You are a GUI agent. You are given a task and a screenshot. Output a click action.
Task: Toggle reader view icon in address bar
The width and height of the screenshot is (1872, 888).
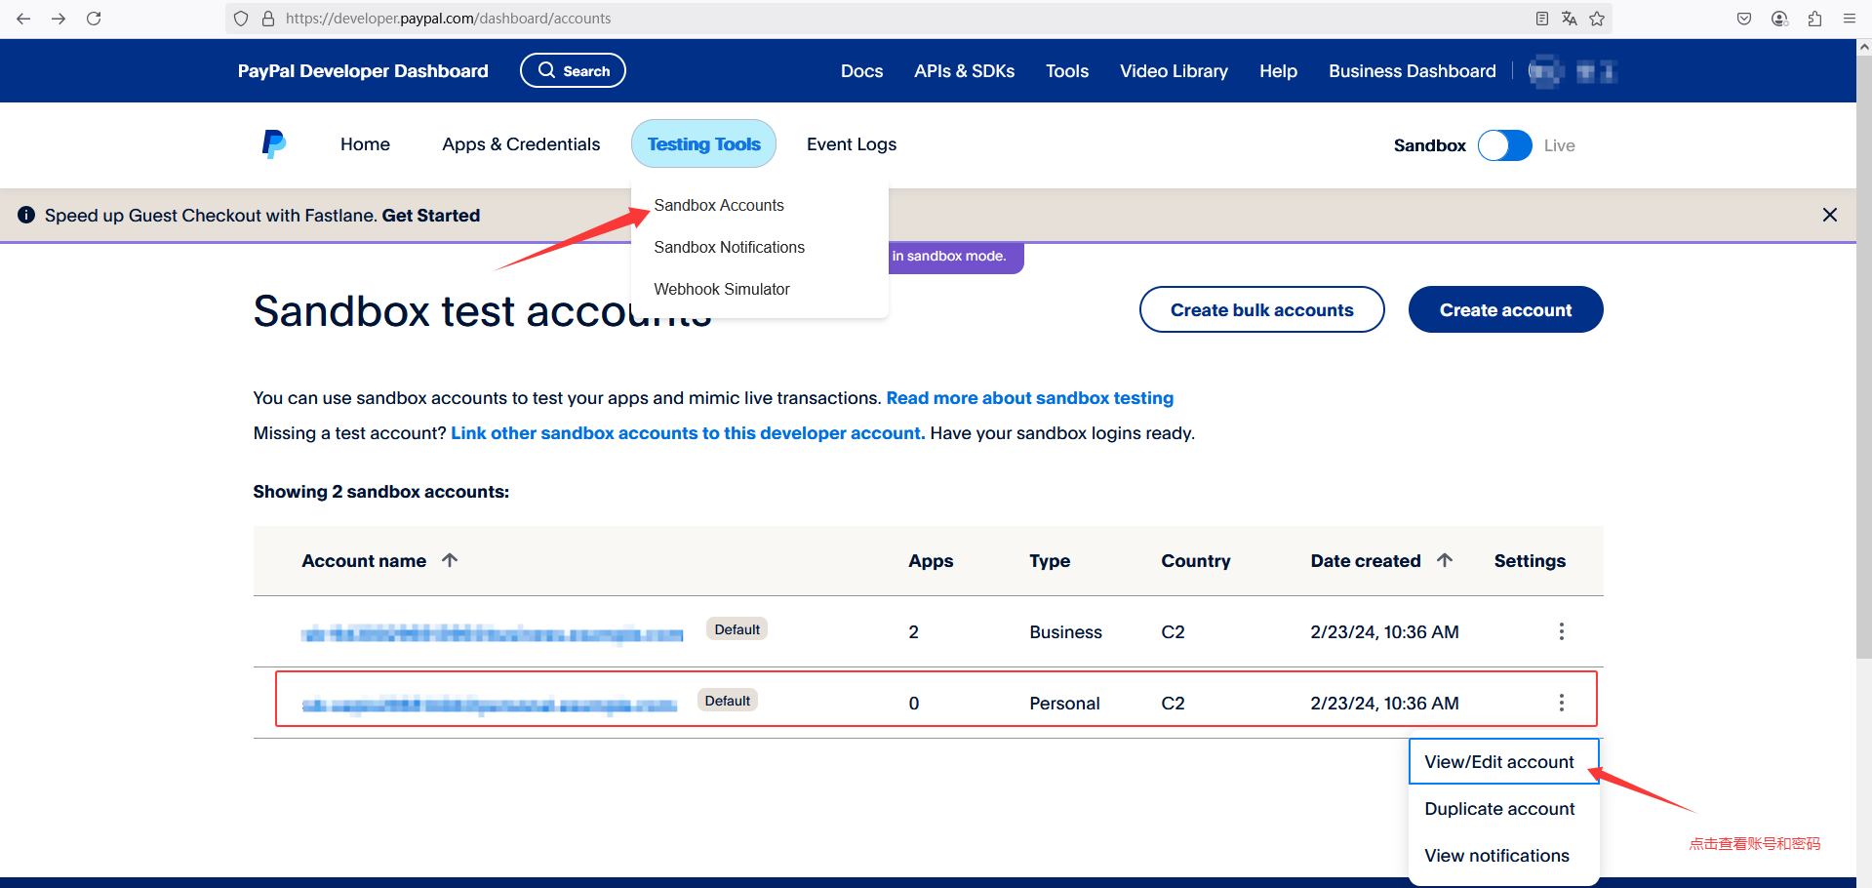1542,19
